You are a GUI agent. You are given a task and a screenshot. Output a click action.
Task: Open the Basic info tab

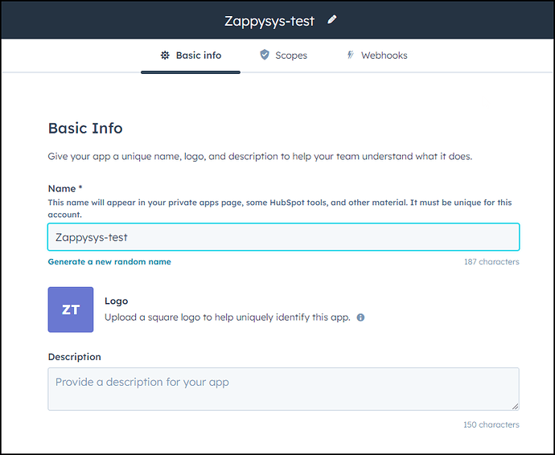point(191,55)
